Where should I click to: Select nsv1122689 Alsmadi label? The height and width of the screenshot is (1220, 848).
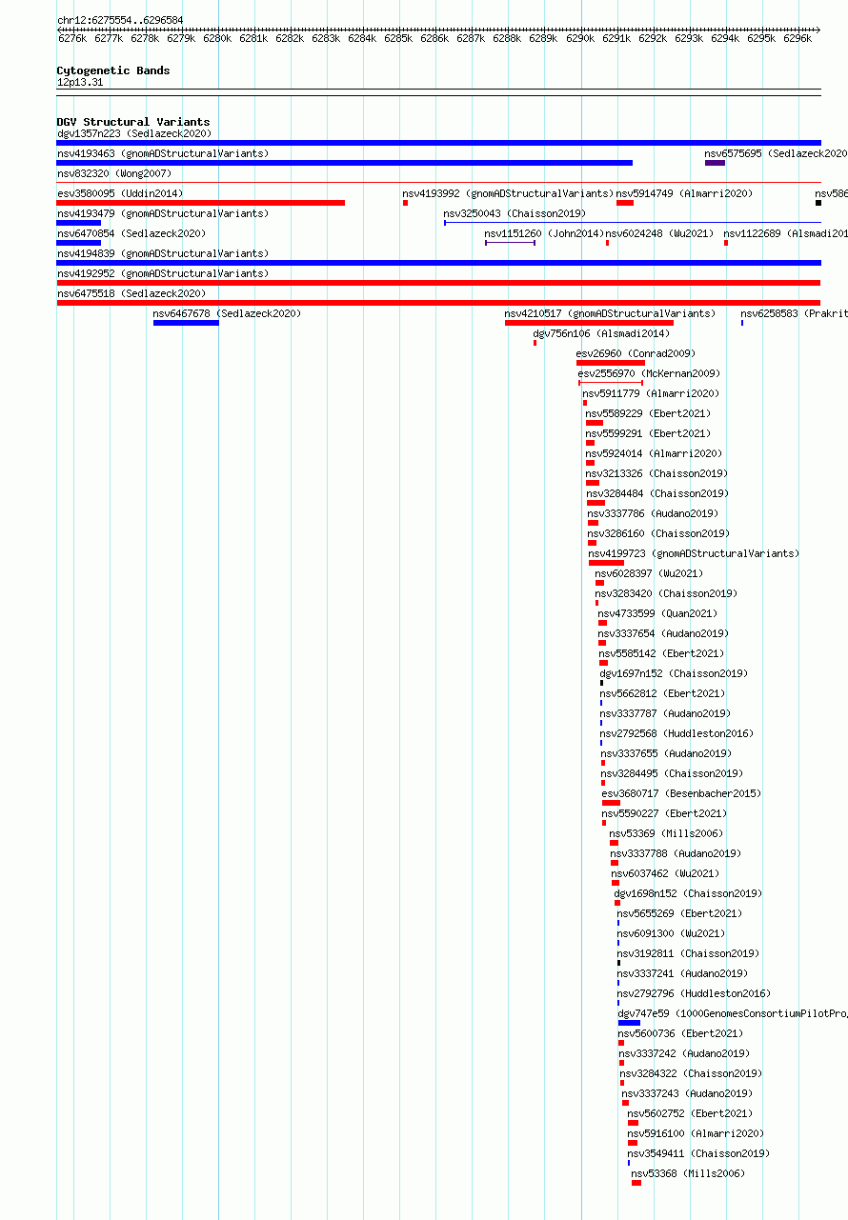[785, 233]
